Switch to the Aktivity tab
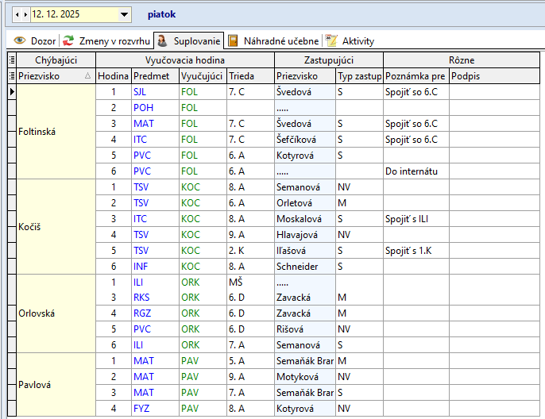545x419 pixels. (x=350, y=40)
